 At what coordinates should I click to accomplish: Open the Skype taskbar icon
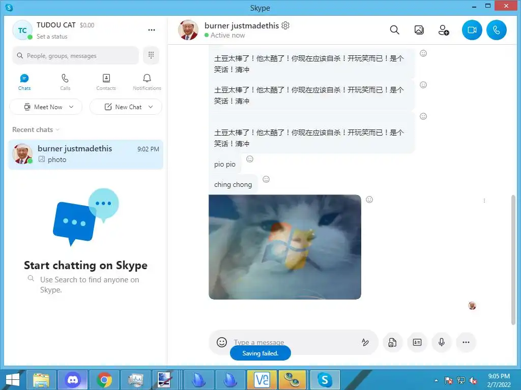point(325,380)
